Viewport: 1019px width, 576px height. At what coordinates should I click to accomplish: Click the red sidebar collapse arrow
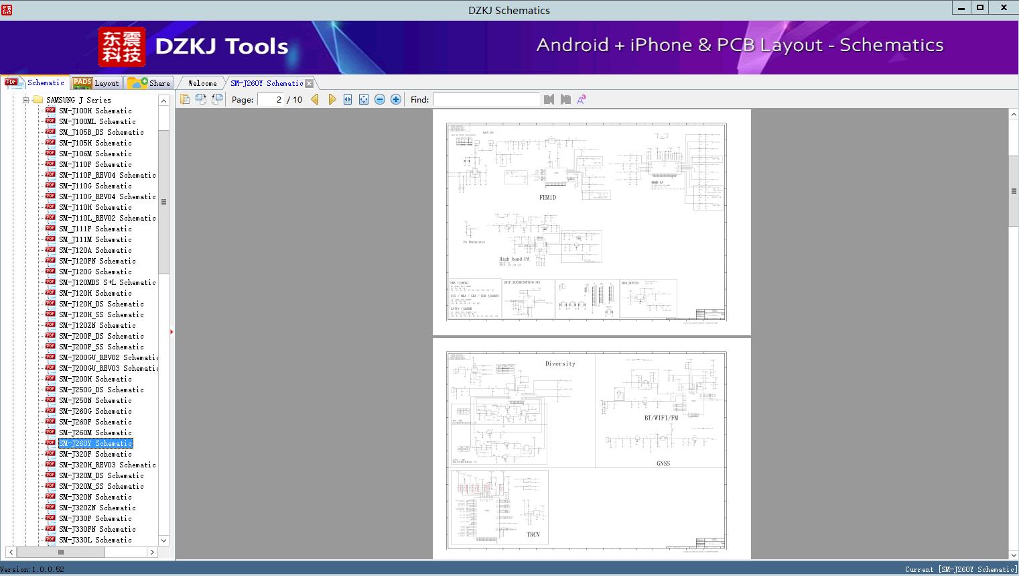point(172,331)
